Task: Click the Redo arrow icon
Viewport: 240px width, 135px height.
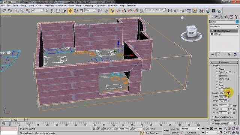Action: 10,10
